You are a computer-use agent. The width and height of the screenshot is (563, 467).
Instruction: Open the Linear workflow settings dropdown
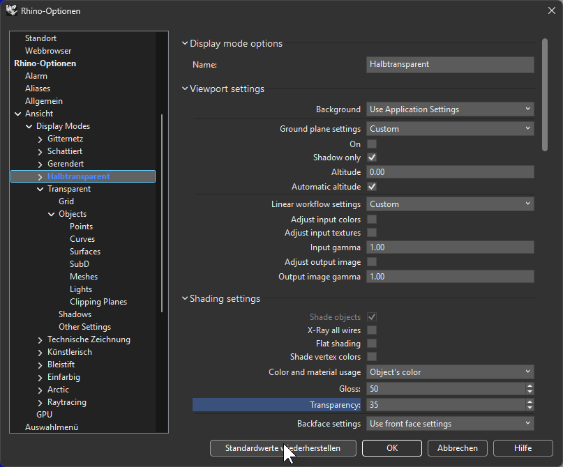pos(450,204)
